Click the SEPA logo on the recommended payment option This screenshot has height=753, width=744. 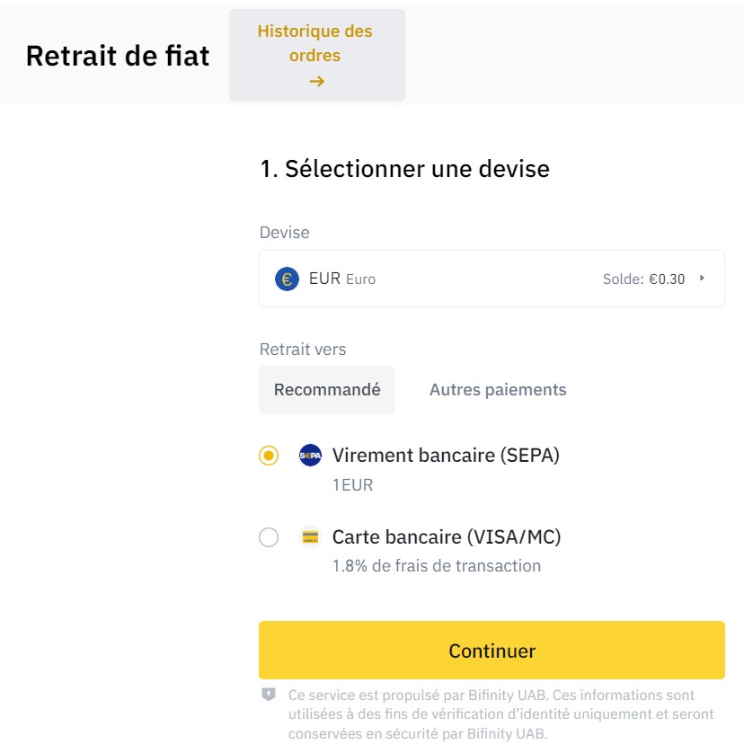point(310,456)
